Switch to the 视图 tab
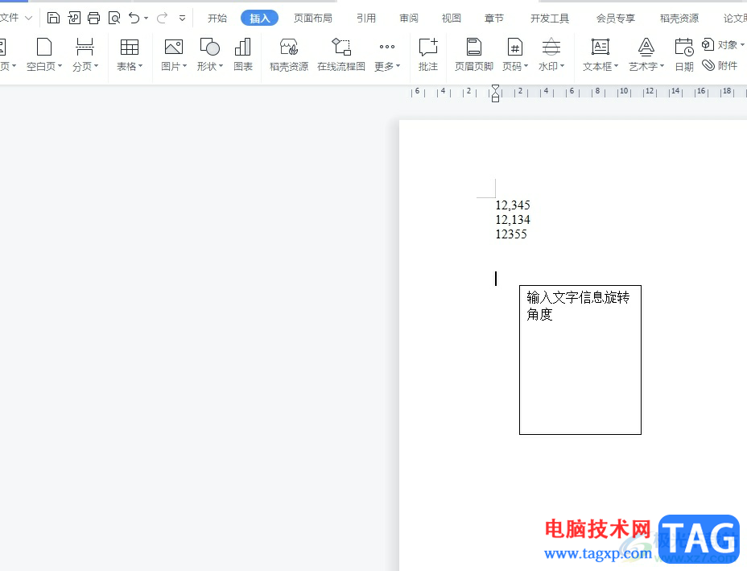 pyautogui.click(x=451, y=18)
